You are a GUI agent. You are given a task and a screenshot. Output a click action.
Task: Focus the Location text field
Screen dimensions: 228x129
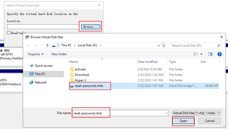pyautogui.click(x=43, y=27)
